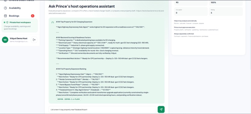Click the red Bookings notification badge
The image size is (251, 114).
click(x=33, y=16)
